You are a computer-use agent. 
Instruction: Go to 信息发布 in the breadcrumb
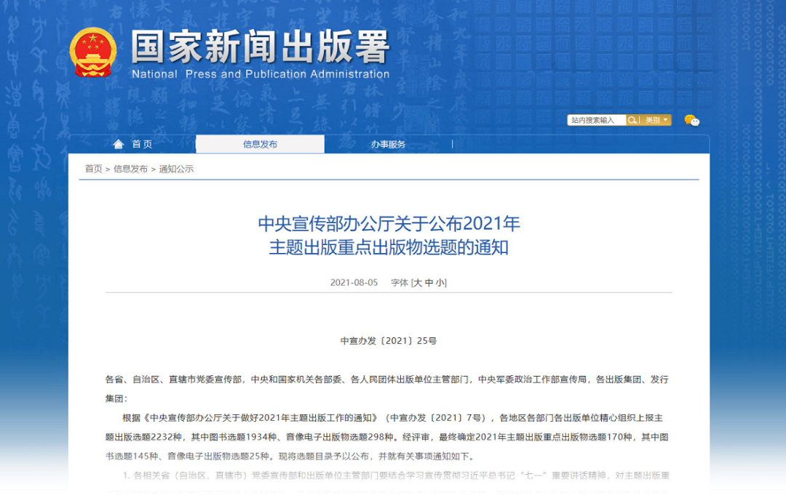point(130,169)
